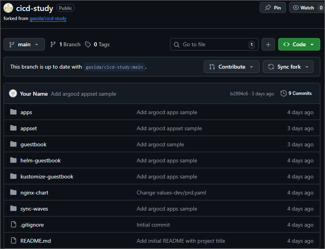
Task: Click the t keyboard shortcut badge
Action: coord(252,44)
